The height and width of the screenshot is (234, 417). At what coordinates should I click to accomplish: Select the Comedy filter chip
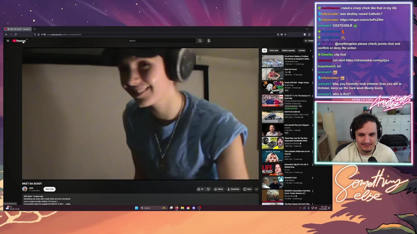coord(302,50)
